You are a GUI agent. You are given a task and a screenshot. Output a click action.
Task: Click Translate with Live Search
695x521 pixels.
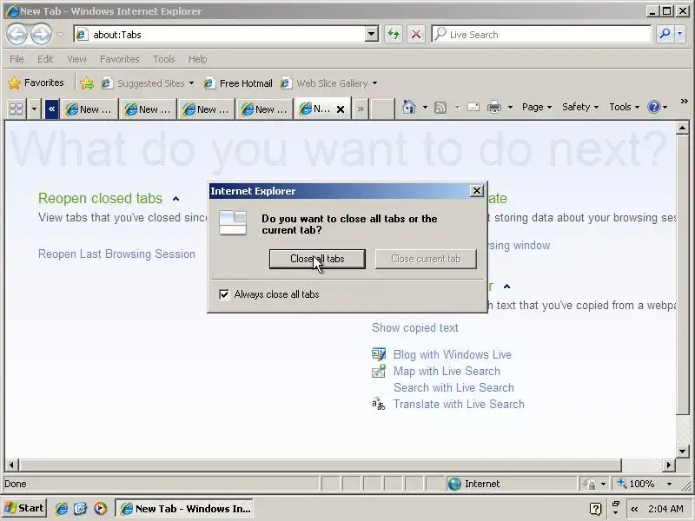coord(459,404)
